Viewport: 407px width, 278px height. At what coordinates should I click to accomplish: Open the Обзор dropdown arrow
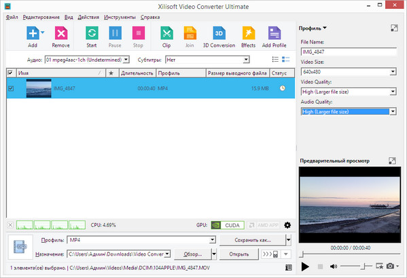click(214, 254)
